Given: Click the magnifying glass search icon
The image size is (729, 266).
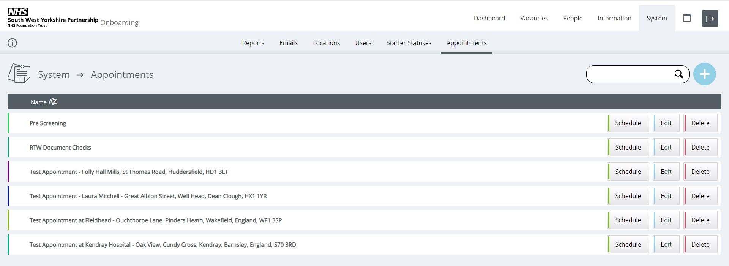Looking at the screenshot, I should pyautogui.click(x=679, y=74).
